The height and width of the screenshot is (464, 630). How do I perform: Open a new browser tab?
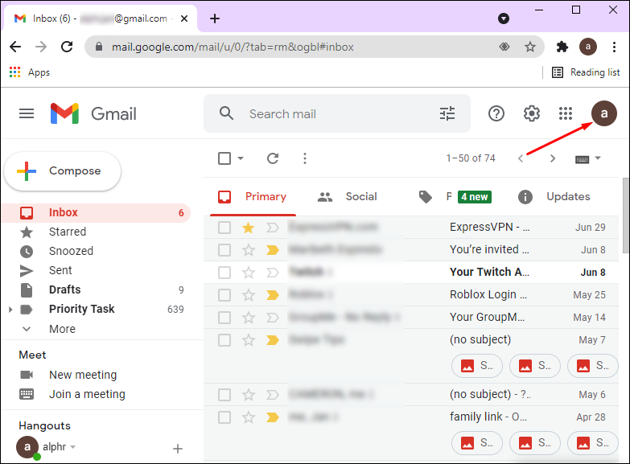click(x=215, y=18)
